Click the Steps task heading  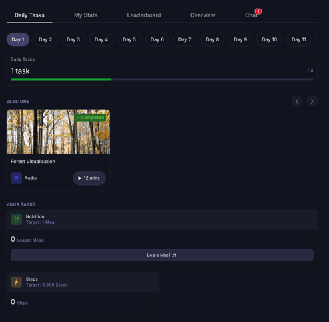point(32,279)
